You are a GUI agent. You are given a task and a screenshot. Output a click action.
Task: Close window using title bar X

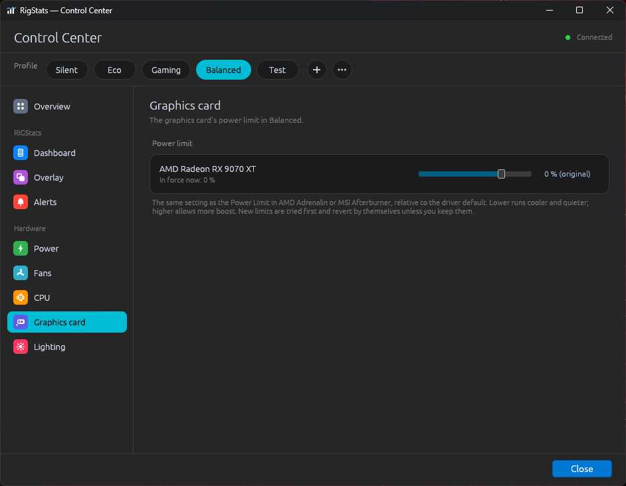tap(609, 11)
